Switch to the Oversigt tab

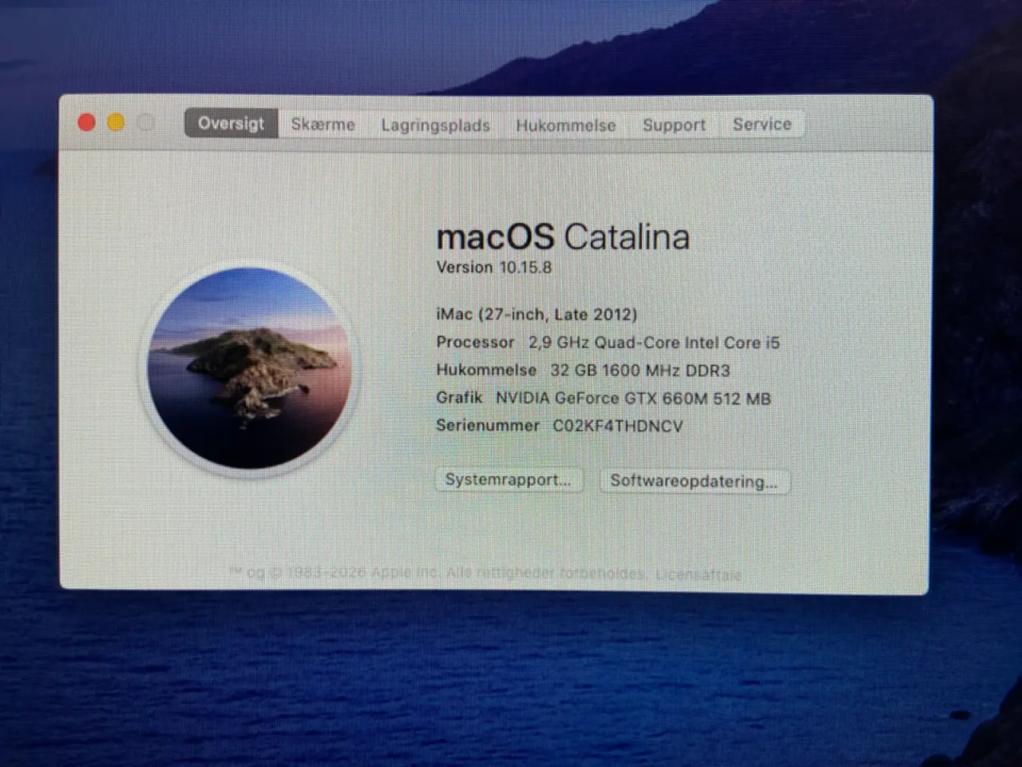pyautogui.click(x=231, y=124)
